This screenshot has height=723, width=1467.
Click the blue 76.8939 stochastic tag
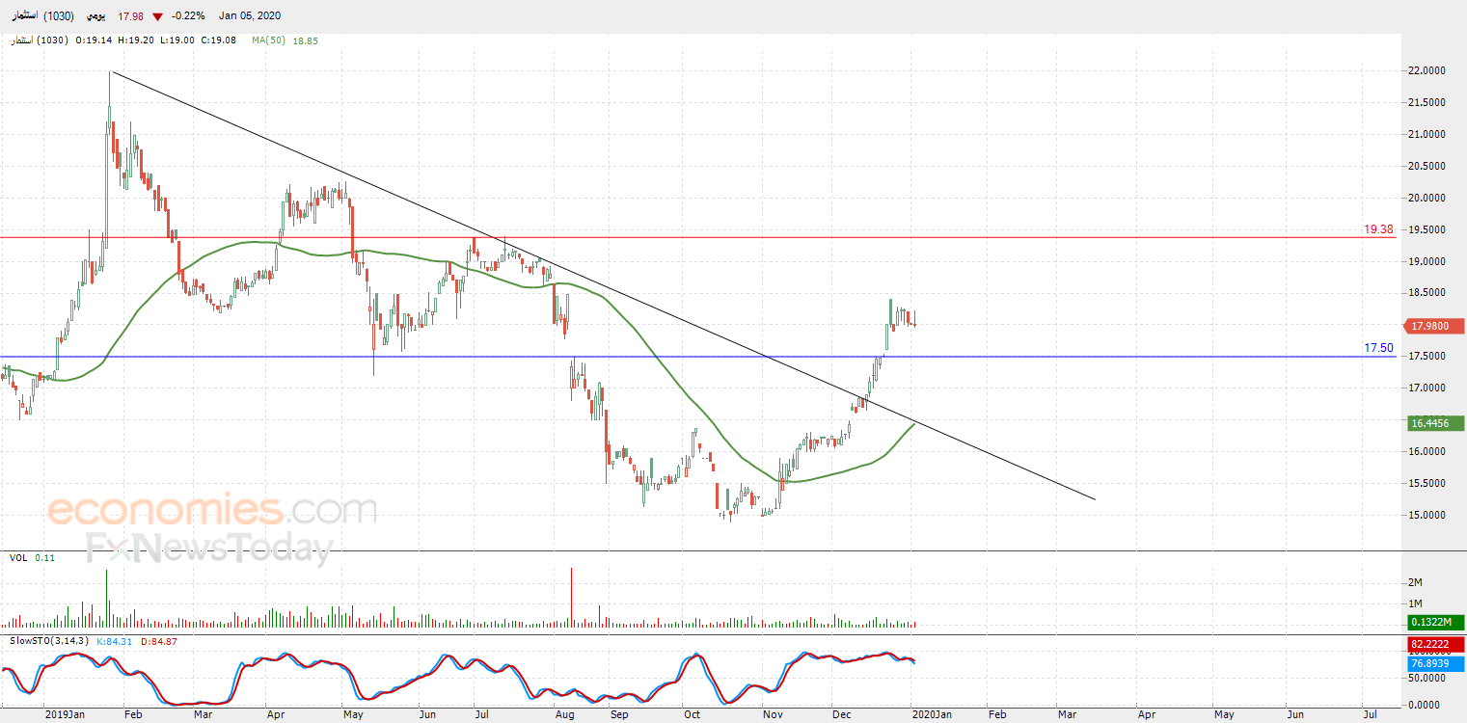(1435, 663)
